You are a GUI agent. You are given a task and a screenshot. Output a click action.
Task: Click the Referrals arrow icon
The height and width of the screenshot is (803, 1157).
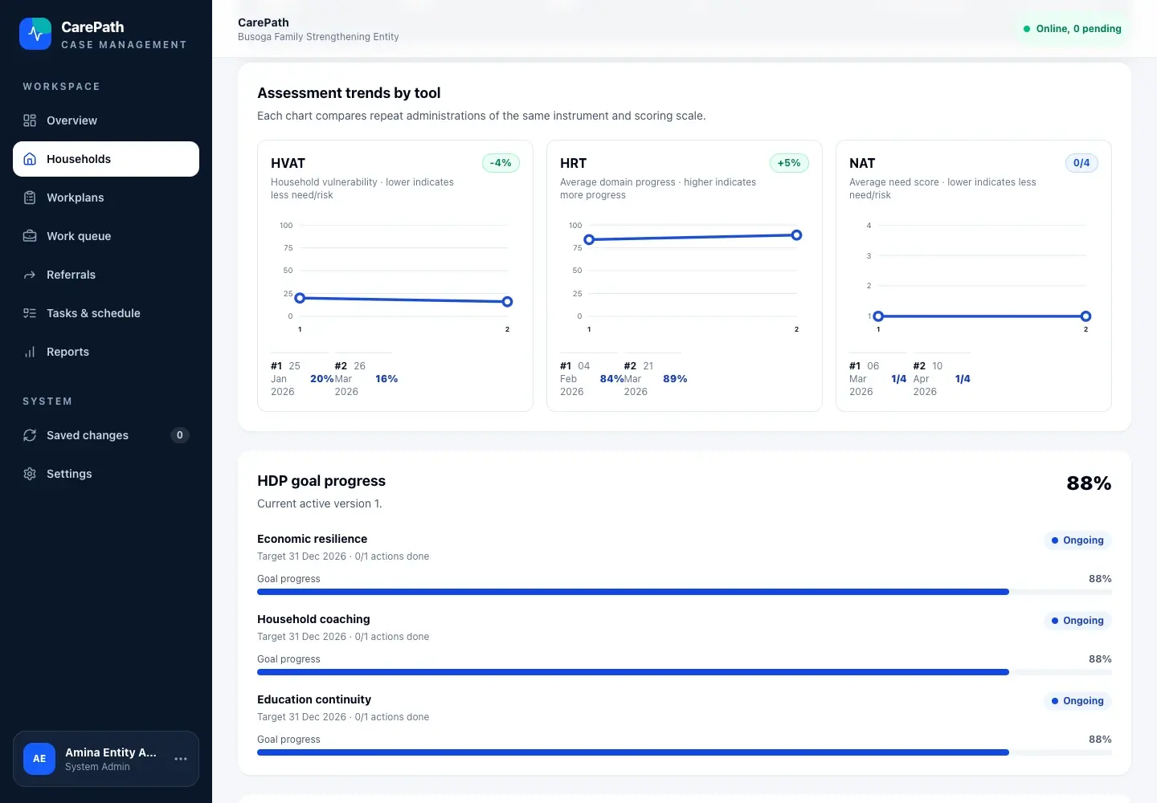(x=30, y=275)
